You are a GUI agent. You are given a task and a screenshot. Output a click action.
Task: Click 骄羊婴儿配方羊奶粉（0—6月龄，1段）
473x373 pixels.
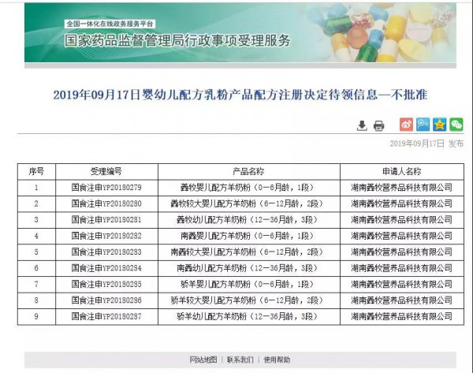248,284
